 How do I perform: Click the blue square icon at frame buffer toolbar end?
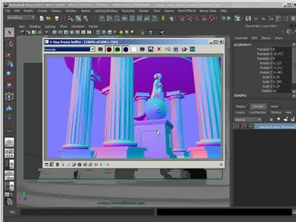coord(192,49)
